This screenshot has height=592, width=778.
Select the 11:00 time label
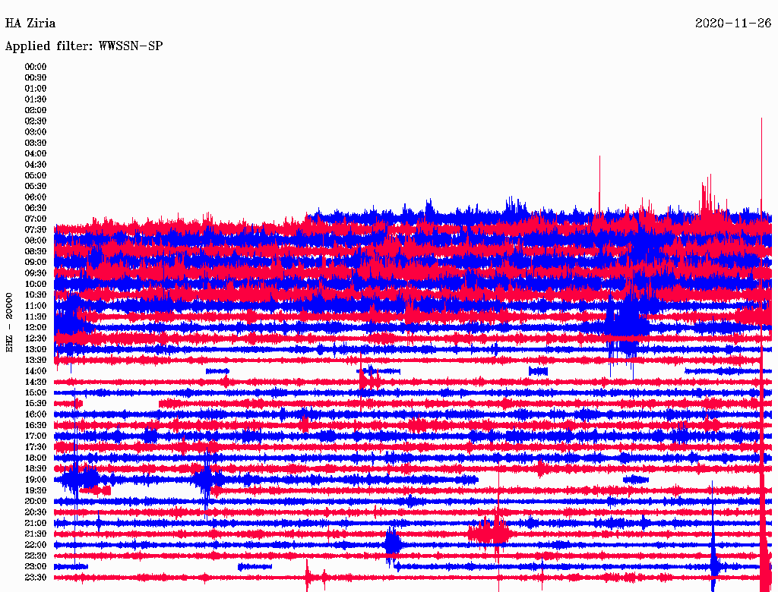[x=36, y=306]
